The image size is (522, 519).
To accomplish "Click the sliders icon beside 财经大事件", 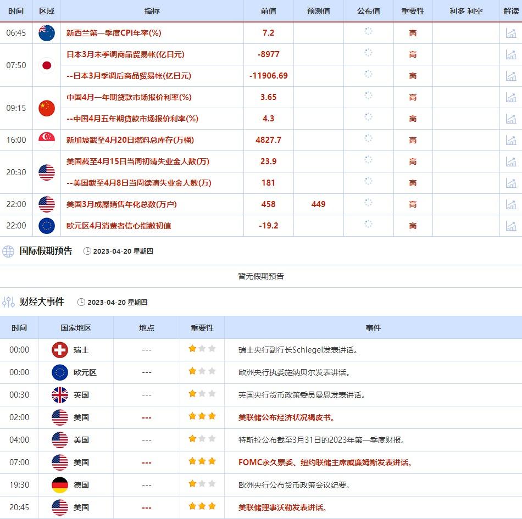I will [8, 302].
